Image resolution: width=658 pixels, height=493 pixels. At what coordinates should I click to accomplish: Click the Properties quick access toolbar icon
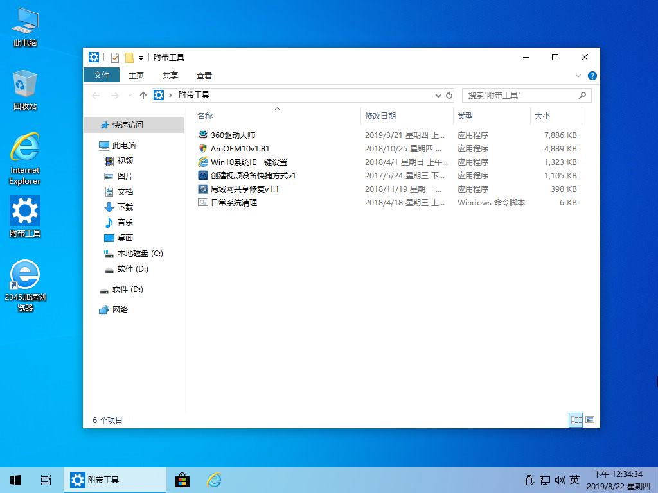click(x=115, y=57)
